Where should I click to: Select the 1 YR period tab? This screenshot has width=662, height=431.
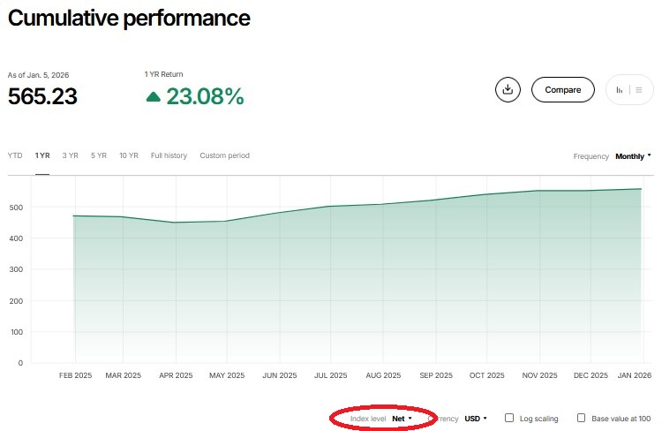point(42,155)
